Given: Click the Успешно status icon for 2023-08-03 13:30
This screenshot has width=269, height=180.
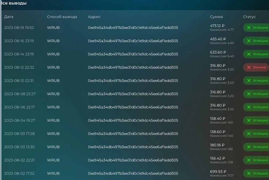Looking at the screenshot, I should coord(249,147).
